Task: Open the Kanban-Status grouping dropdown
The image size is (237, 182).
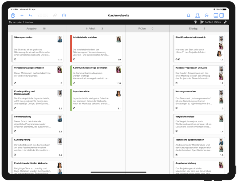Action: (210, 22)
